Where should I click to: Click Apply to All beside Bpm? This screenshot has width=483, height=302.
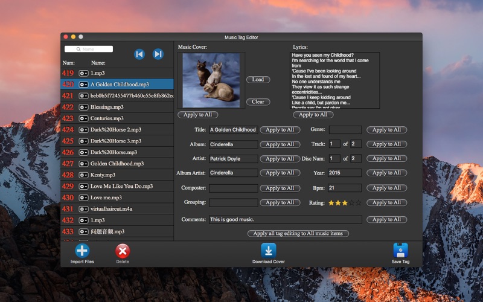[386, 188]
